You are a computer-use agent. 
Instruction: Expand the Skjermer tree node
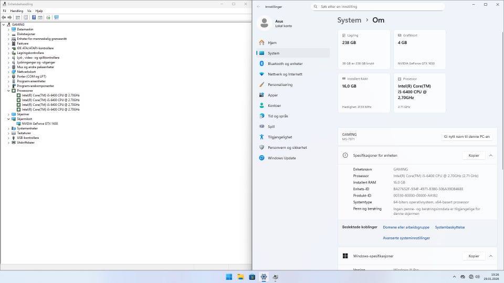9,114
